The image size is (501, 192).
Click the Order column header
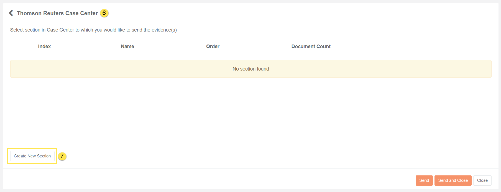pos(213,46)
